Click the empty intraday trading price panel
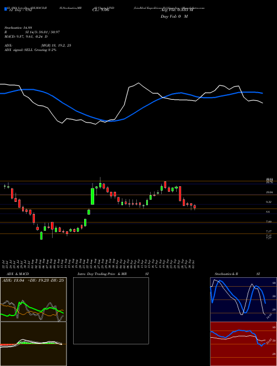Screen dimensions: 277x366 pos(111,311)
